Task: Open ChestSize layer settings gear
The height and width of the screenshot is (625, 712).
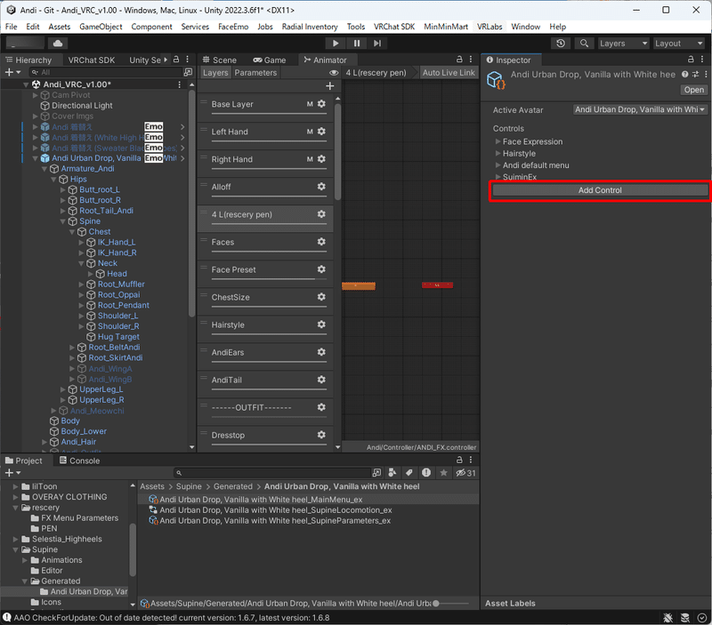Action: pyautogui.click(x=321, y=297)
